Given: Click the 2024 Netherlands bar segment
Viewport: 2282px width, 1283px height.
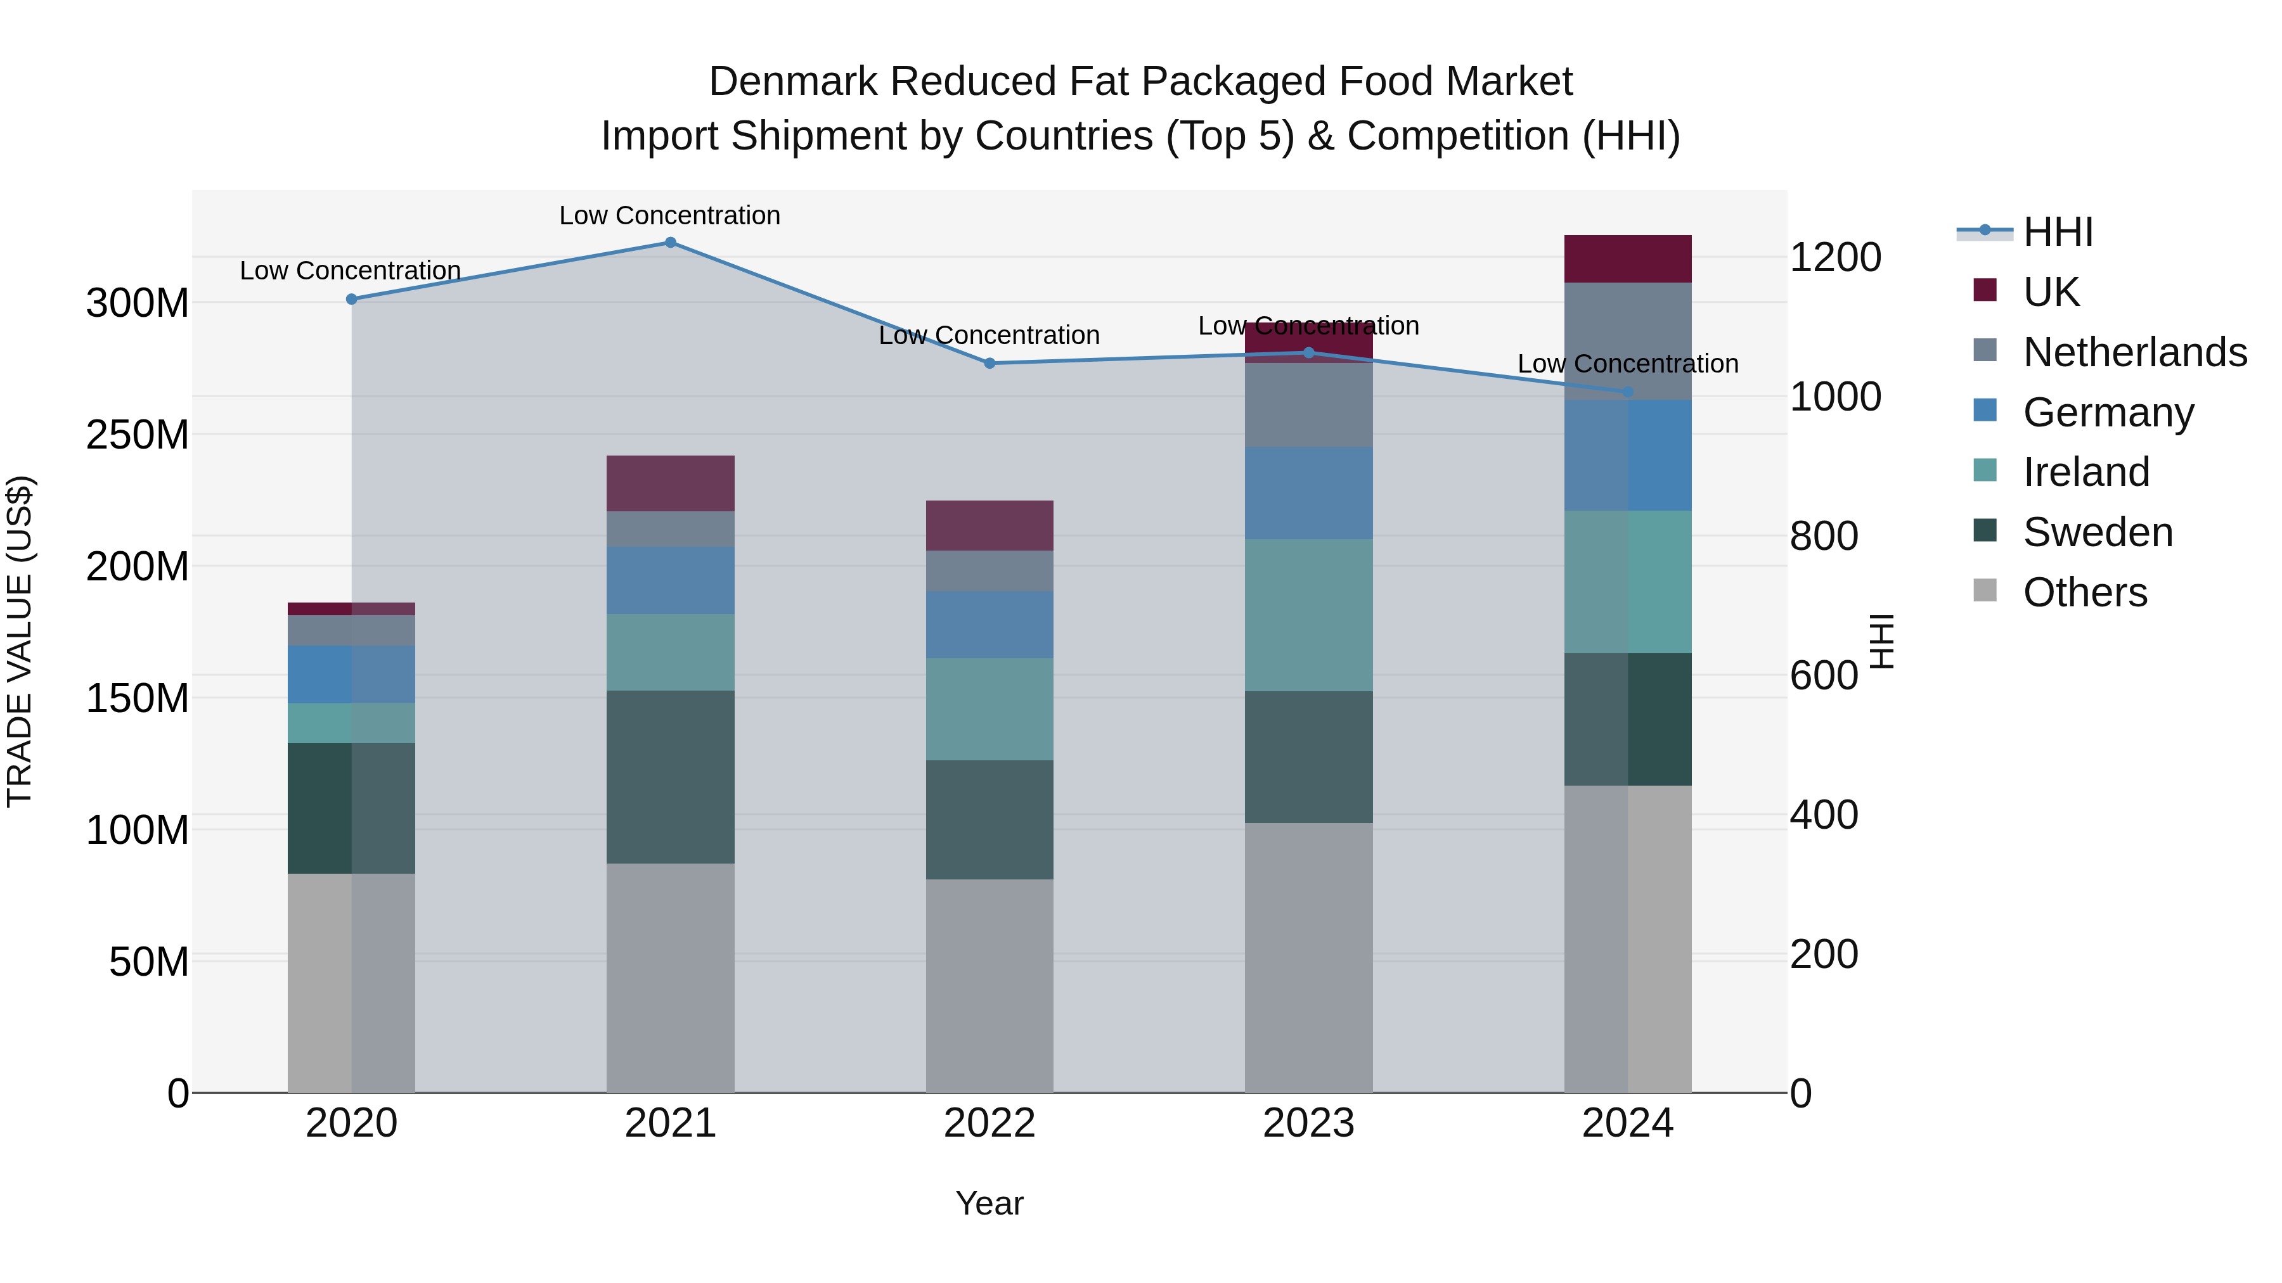Looking at the screenshot, I should (x=1628, y=341).
